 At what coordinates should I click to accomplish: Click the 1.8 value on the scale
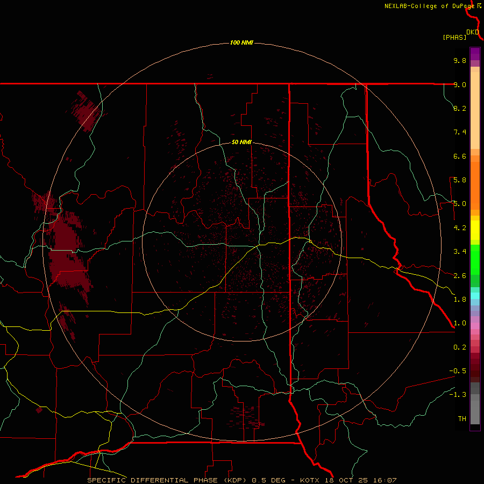click(x=460, y=300)
